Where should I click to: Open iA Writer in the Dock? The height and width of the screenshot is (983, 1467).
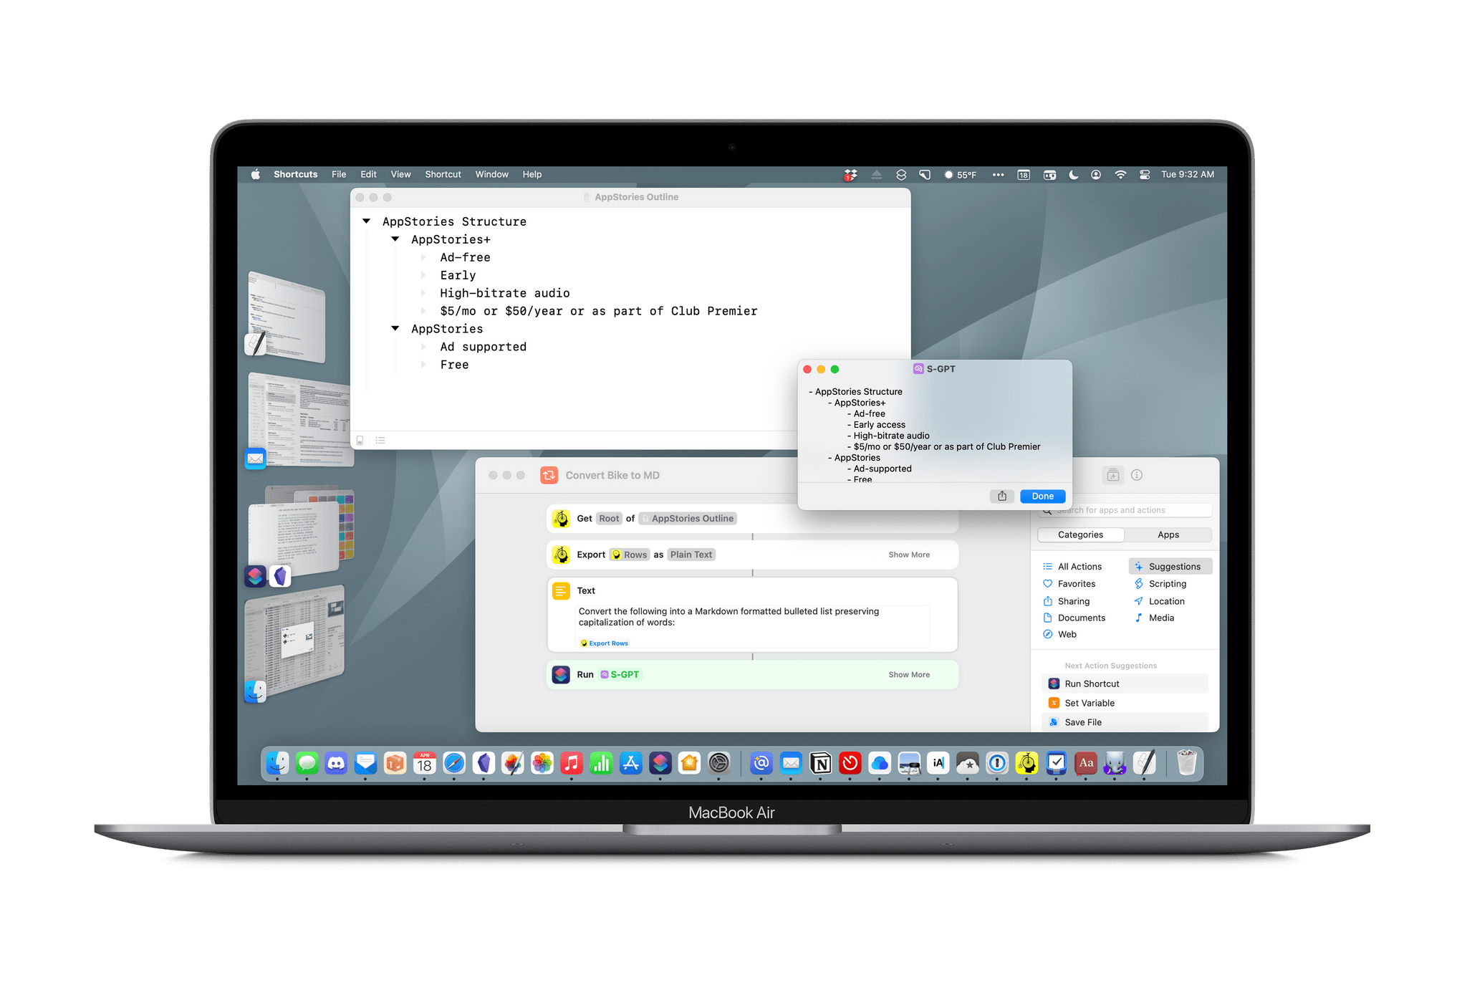938,763
